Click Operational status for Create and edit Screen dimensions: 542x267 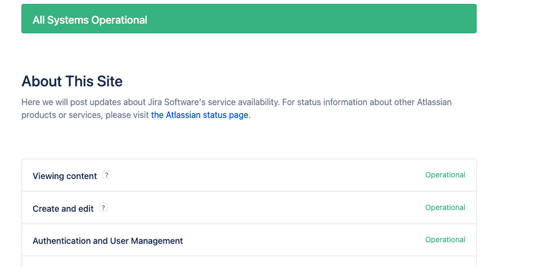coord(445,207)
